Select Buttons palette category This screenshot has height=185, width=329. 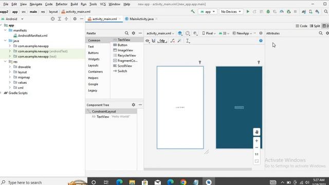94,53
